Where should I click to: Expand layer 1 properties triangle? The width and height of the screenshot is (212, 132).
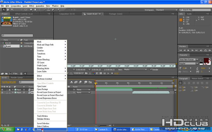click(x=13, y=89)
